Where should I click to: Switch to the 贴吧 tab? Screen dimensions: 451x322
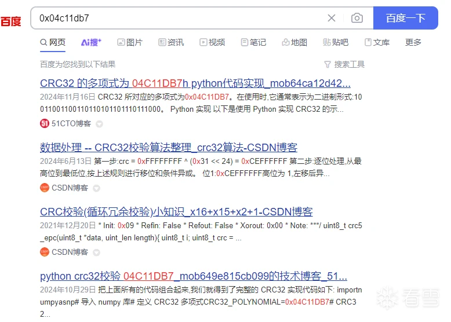336,42
